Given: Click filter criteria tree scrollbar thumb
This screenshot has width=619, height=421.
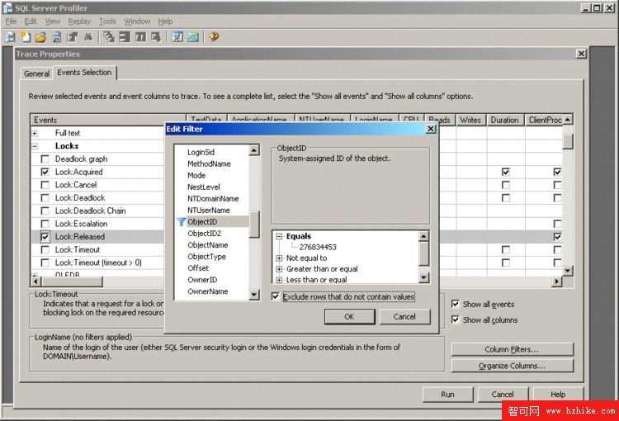Looking at the screenshot, I should (x=423, y=254).
